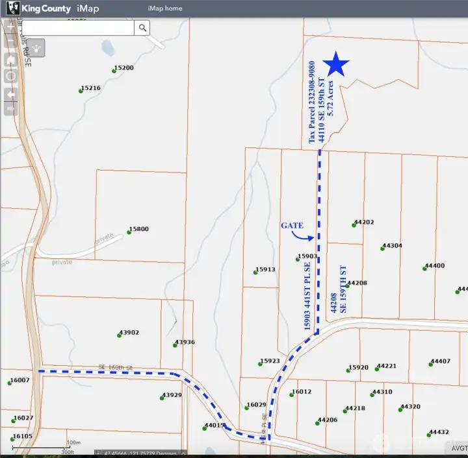468x458 pixels.
Task: Focus the address search input field
Action: click(x=78, y=27)
